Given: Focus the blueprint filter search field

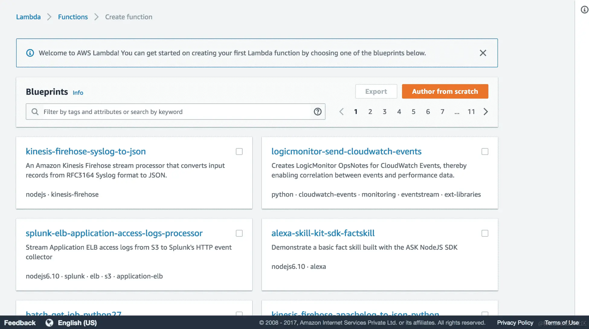Looking at the screenshot, I should coord(175,112).
